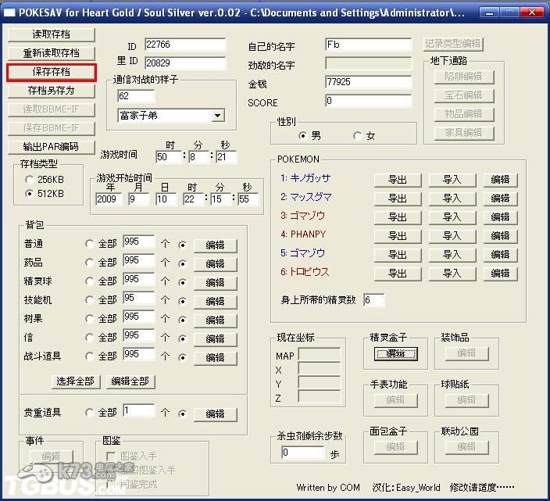The height and width of the screenshot is (501, 550).
Task: Open the 精灵盒子 edit button
Action: 395,353
